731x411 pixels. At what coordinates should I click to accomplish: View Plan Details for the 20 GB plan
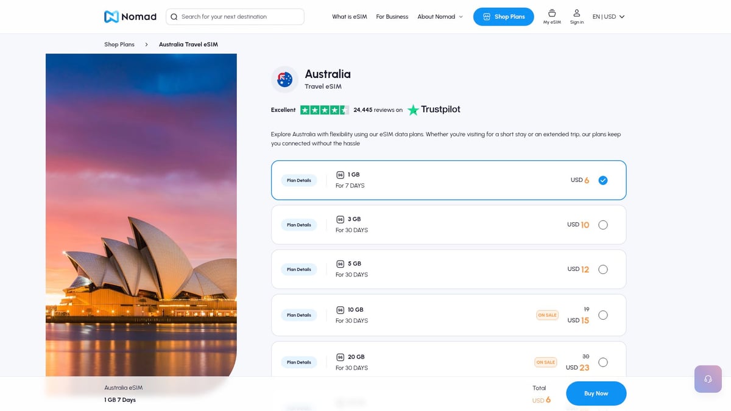[x=298, y=362]
